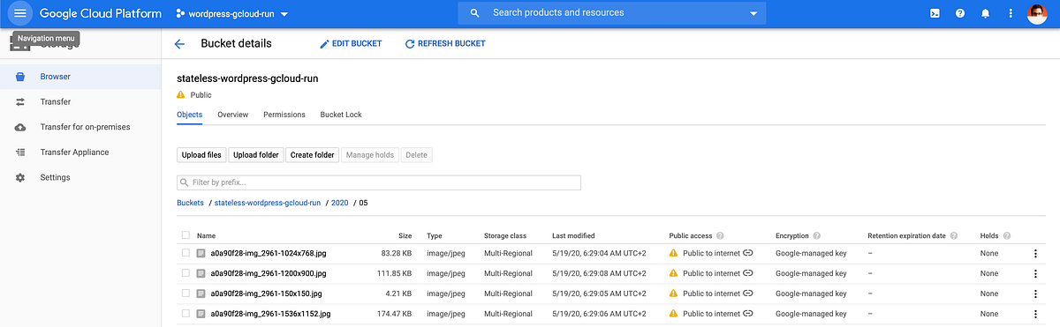The image size is (1060, 327).
Task: Open the help question mark icon
Action: click(x=960, y=13)
